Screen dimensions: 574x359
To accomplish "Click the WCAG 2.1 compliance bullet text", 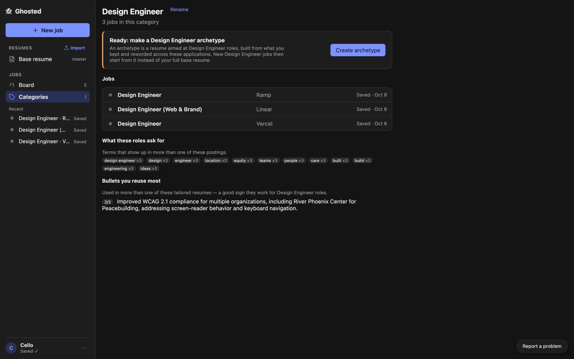I will coord(229,205).
